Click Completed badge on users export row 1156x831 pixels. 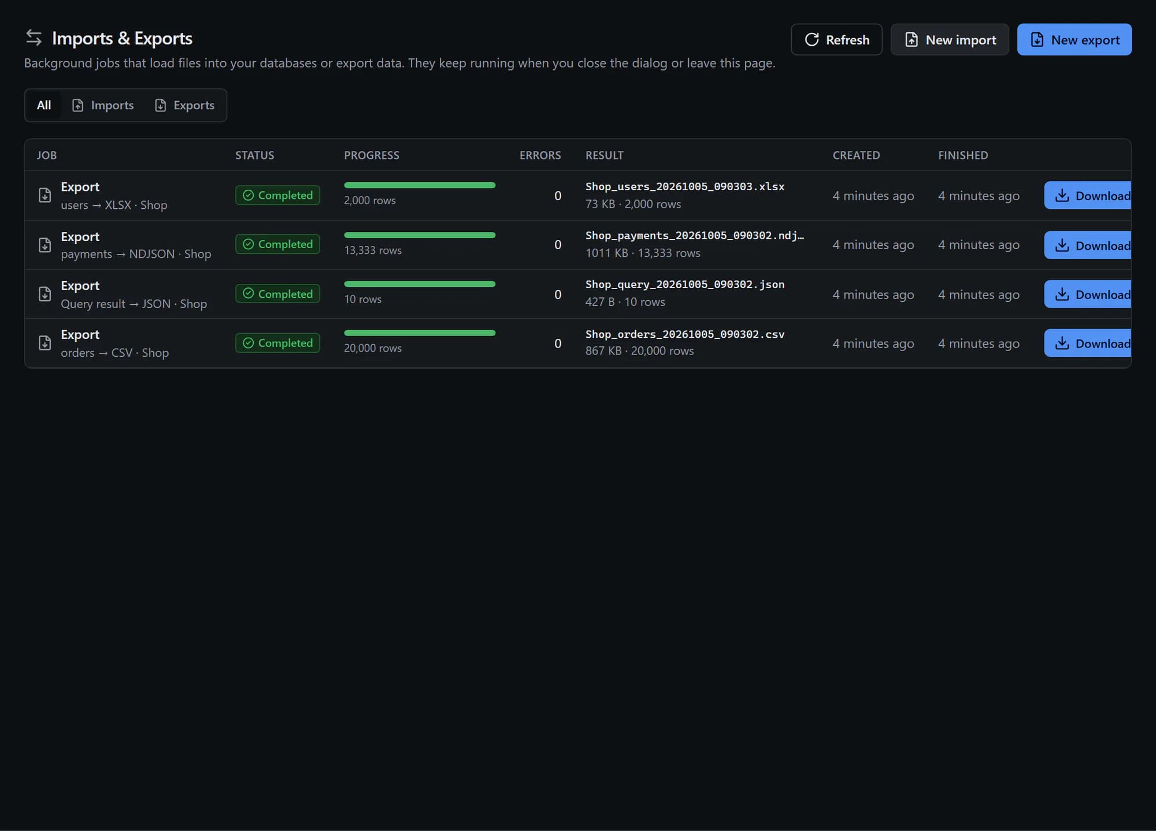pos(277,195)
